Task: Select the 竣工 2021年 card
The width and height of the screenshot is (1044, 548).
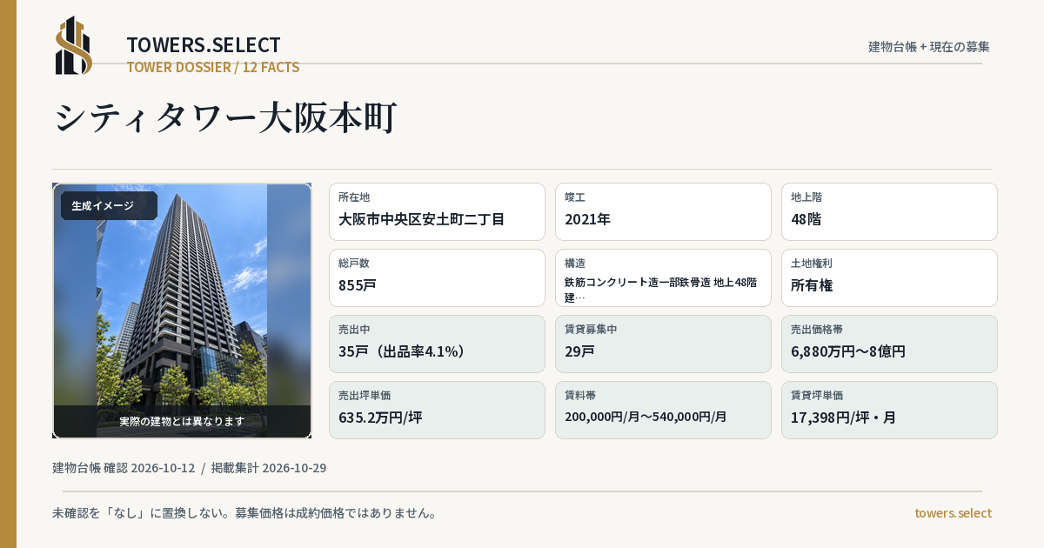Action: coord(663,211)
